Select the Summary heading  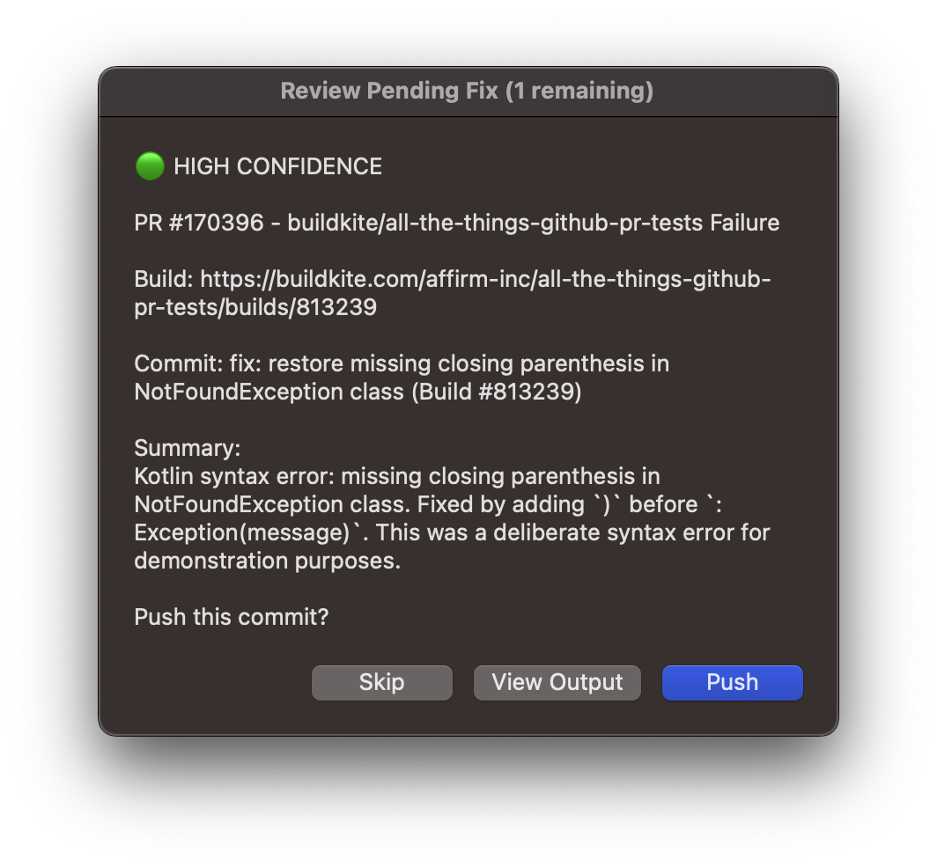point(187,447)
